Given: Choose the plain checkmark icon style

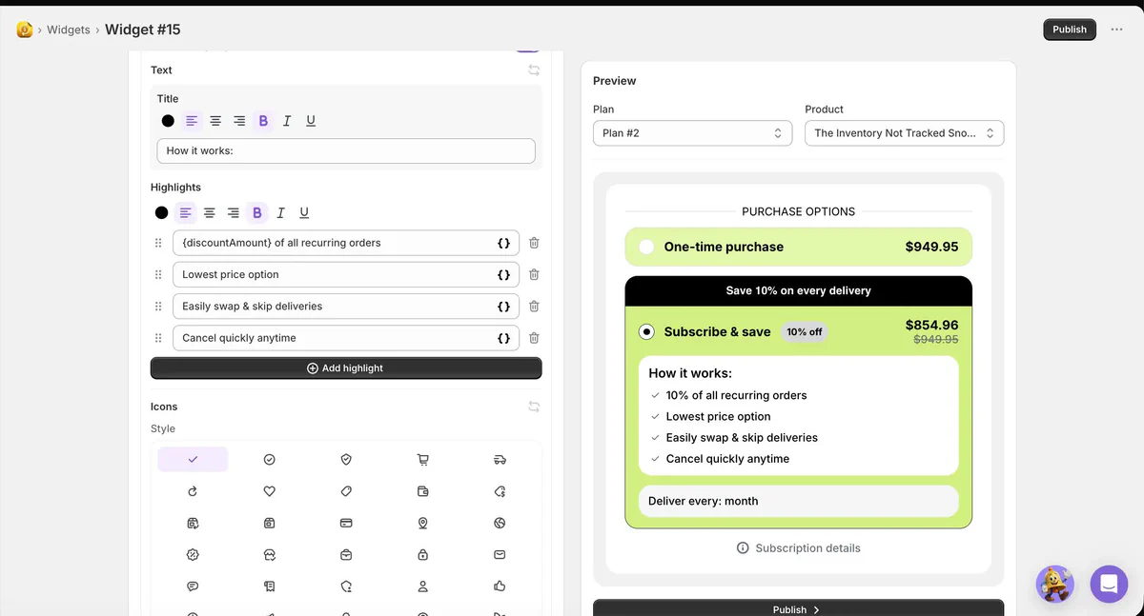Looking at the screenshot, I should pos(193,459).
